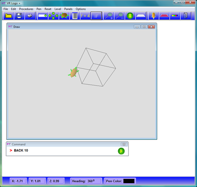Click the gray page toolbar icon
The width and height of the screenshot is (197, 187).
[x=75, y=16]
